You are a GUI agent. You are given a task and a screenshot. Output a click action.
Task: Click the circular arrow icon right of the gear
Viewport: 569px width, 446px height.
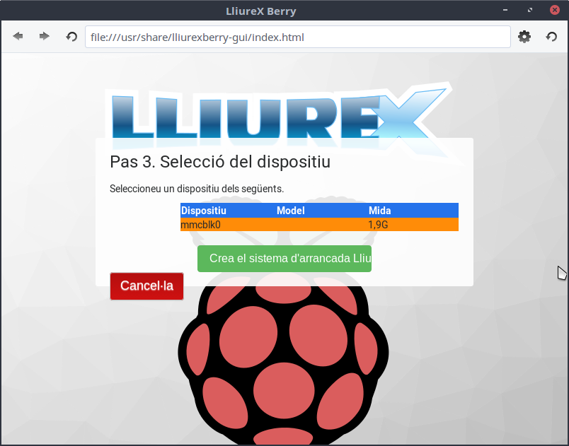(551, 37)
